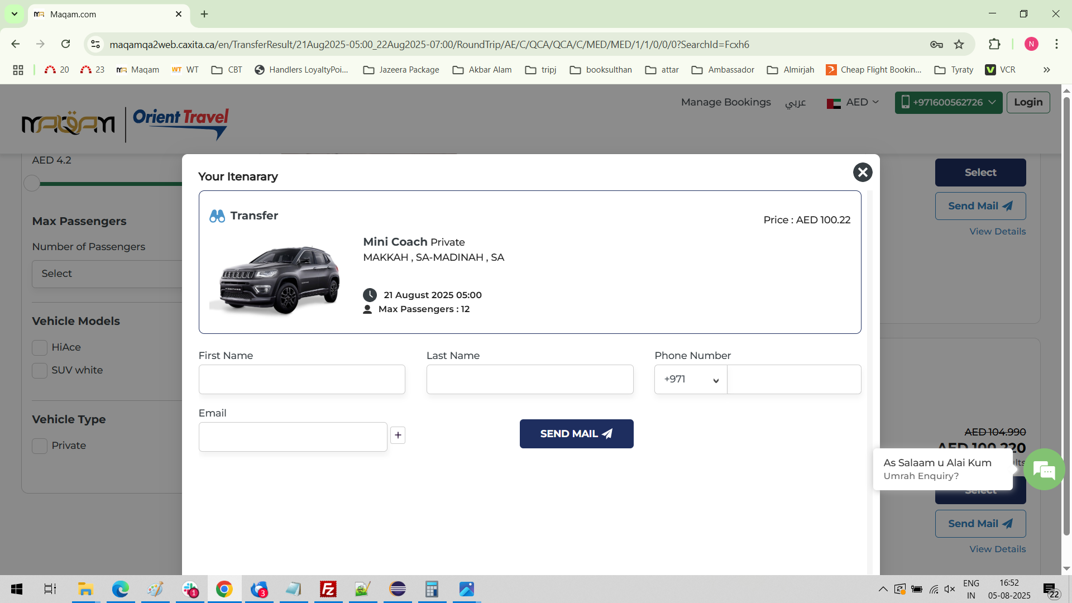Image resolution: width=1072 pixels, height=603 pixels.
Task: Click the plus icon beside Email field
Action: [398, 435]
